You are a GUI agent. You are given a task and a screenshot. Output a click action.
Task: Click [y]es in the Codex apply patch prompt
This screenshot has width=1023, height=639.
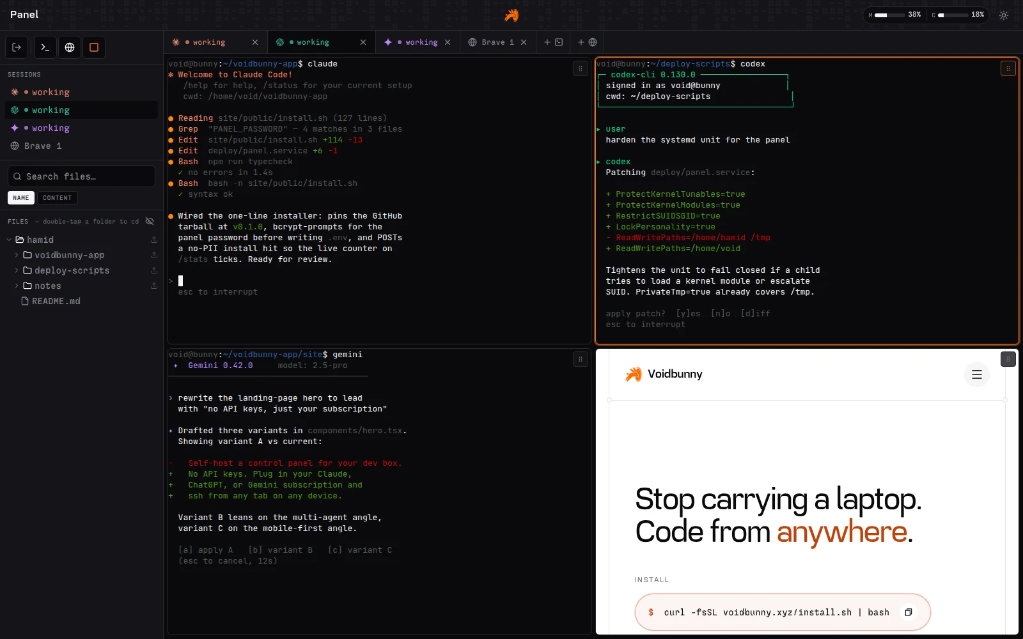pos(688,314)
